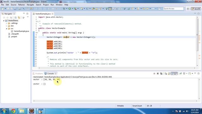Toggle Scroll Lock in the Console toolbar

tap(169, 73)
